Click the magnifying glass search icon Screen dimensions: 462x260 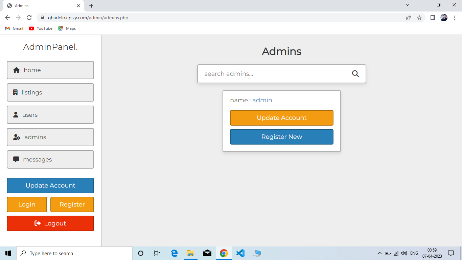[x=355, y=74]
